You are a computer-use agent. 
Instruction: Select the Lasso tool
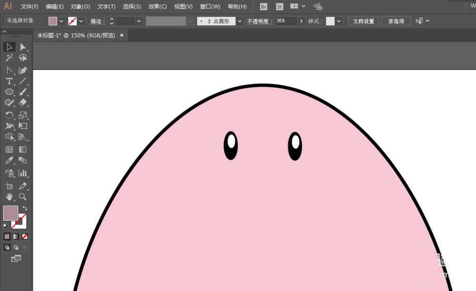(23, 57)
